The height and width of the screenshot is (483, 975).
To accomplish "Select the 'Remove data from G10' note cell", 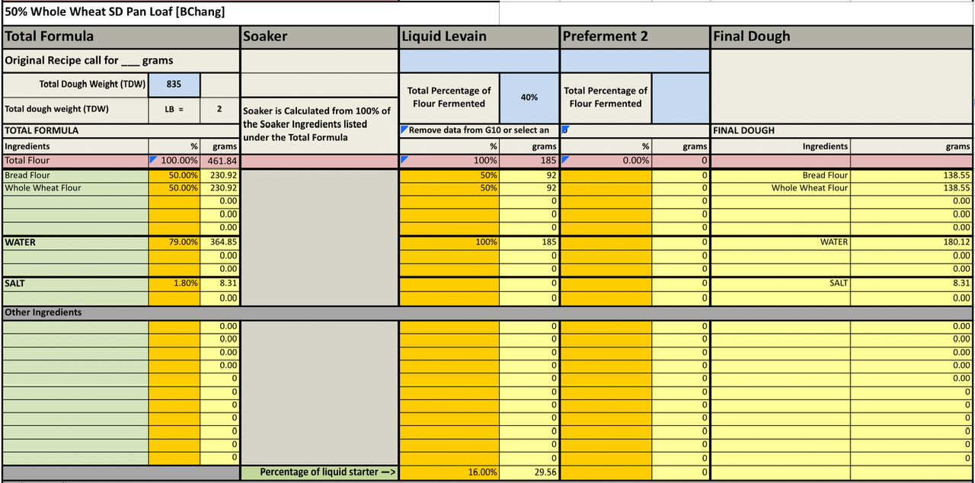I will point(478,130).
